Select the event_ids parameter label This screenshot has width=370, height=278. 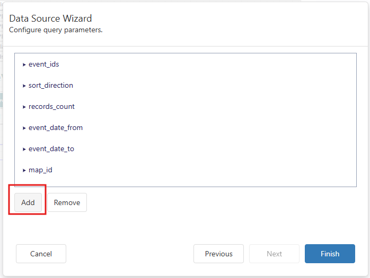[x=44, y=64]
